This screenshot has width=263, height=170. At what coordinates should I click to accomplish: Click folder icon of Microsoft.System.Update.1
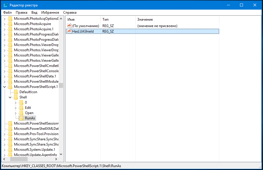pyautogui.click(x=10, y=150)
